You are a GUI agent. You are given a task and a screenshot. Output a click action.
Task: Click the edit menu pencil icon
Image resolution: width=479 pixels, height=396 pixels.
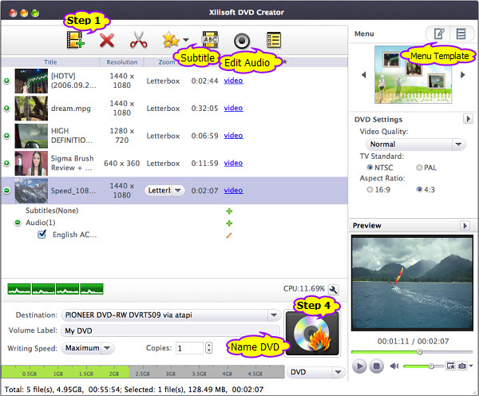(438, 34)
